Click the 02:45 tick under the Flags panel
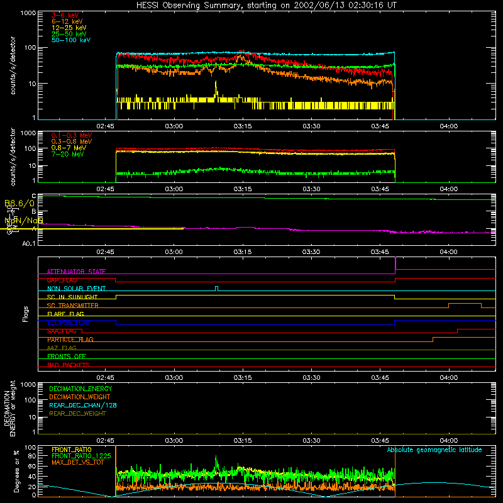Screen dimensions: 503x503 (x=105, y=378)
